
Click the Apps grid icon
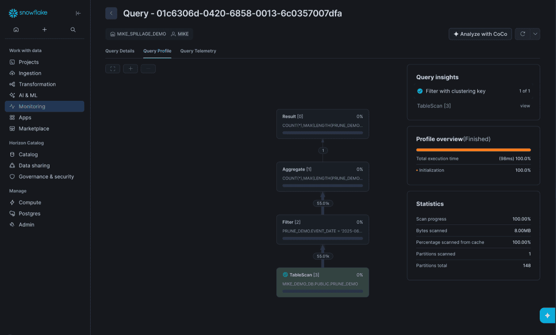coord(12,118)
